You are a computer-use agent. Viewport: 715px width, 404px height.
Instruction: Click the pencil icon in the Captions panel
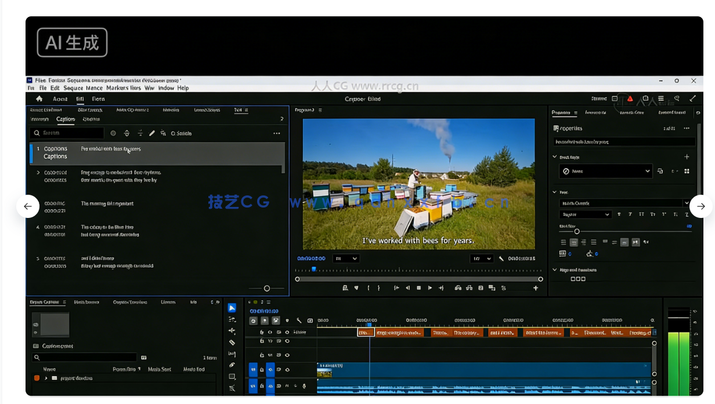coord(152,133)
